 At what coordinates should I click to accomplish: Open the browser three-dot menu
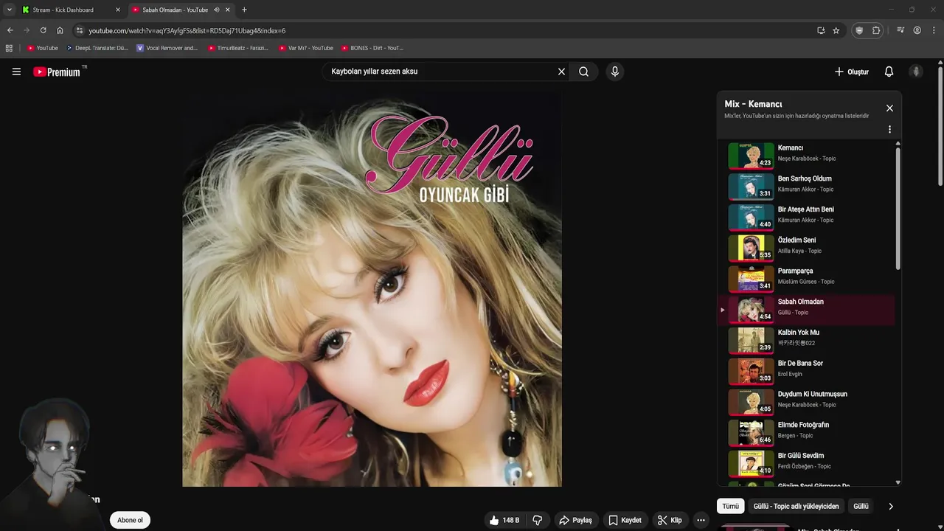pyautogui.click(x=934, y=30)
